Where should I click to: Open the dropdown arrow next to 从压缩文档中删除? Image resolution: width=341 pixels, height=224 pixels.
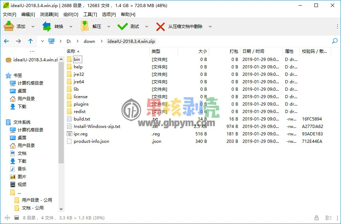point(210,27)
